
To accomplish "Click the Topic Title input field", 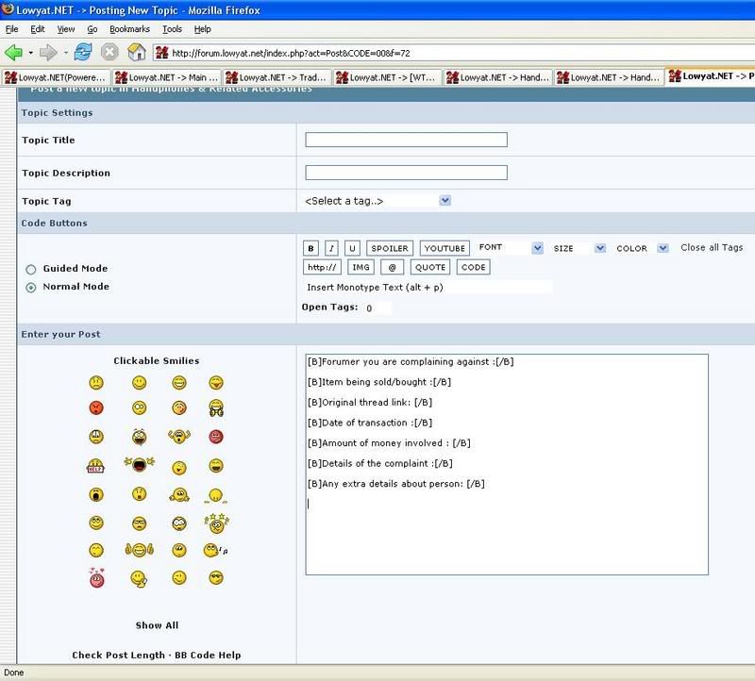I will (x=406, y=141).
